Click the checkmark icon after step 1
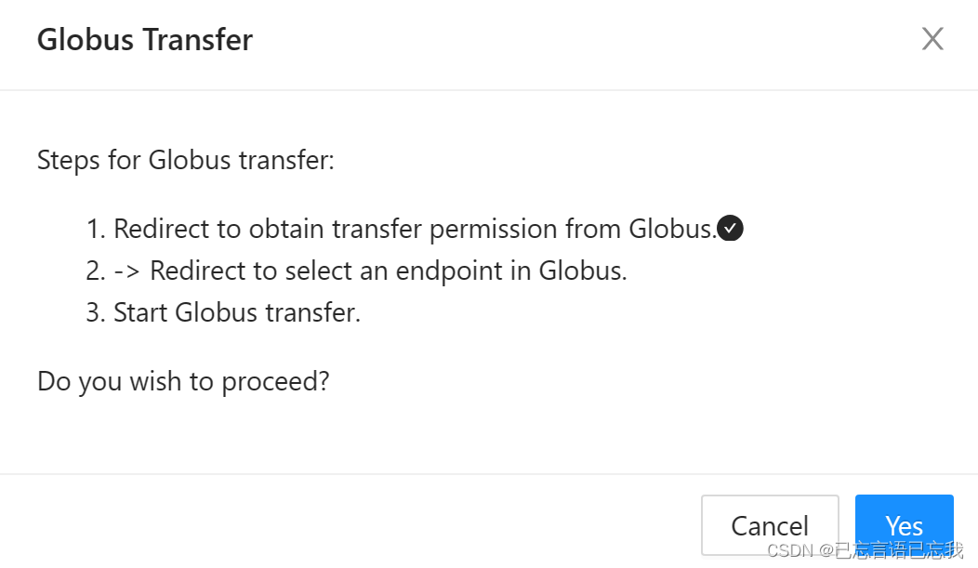Viewport: 978px width, 568px height. point(731,228)
